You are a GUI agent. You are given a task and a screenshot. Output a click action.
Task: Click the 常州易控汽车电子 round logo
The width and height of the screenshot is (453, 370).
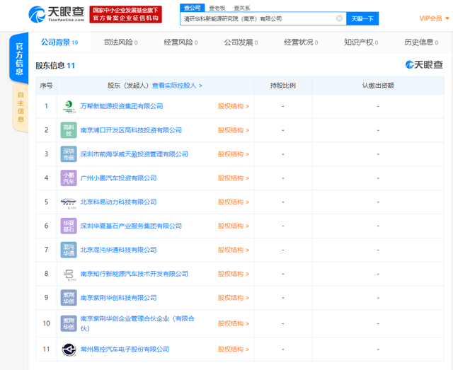(69, 349)
